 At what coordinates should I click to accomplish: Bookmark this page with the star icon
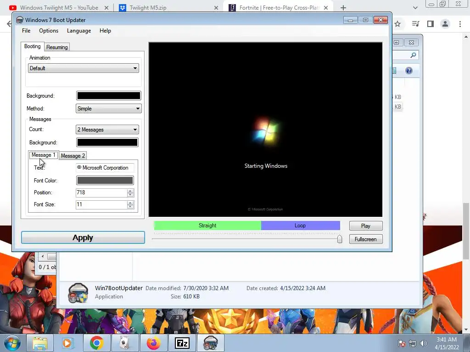point(397,24)
